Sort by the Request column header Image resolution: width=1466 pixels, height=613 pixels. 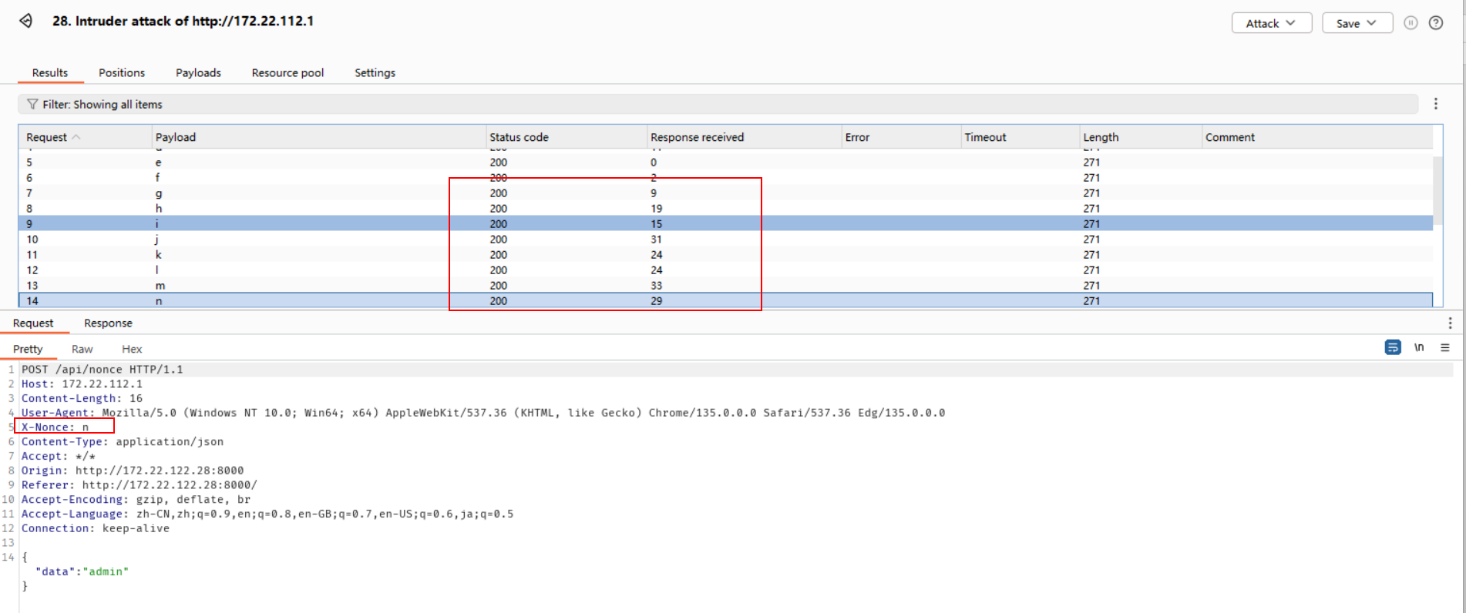(x=85, y=137)
